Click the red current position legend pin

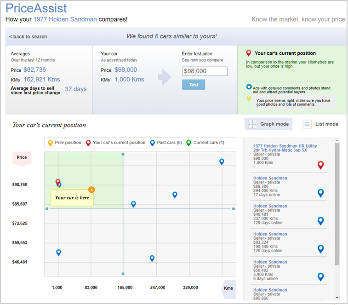click(88, 143)
